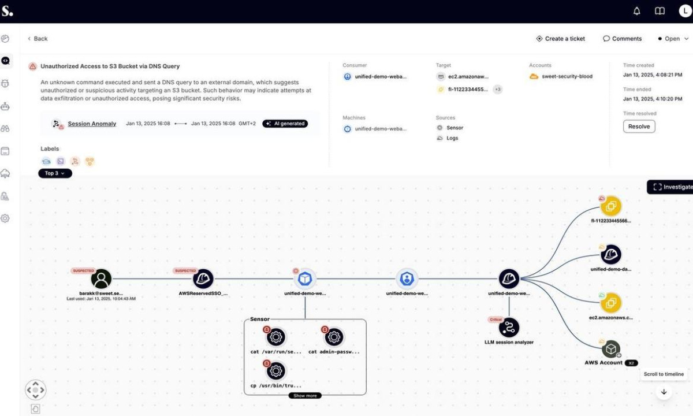Click the Investigate button

(x=672, y=187)
